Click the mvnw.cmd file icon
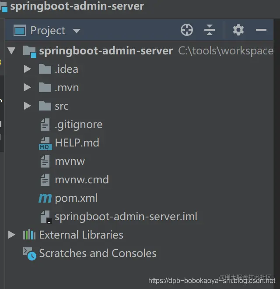The height and width of the screenshot is (289, 280). point(45,180)
